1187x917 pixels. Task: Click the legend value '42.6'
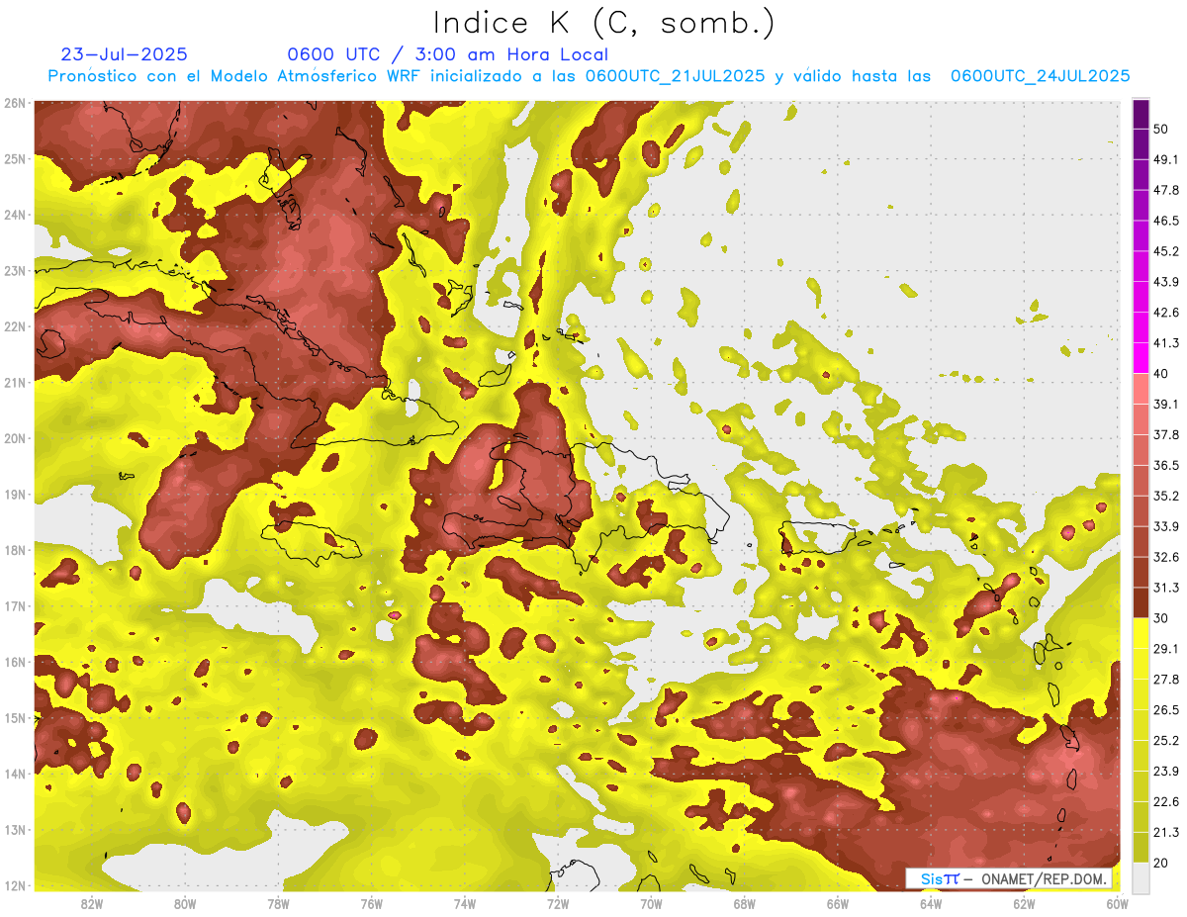[x=1166, y=313]
